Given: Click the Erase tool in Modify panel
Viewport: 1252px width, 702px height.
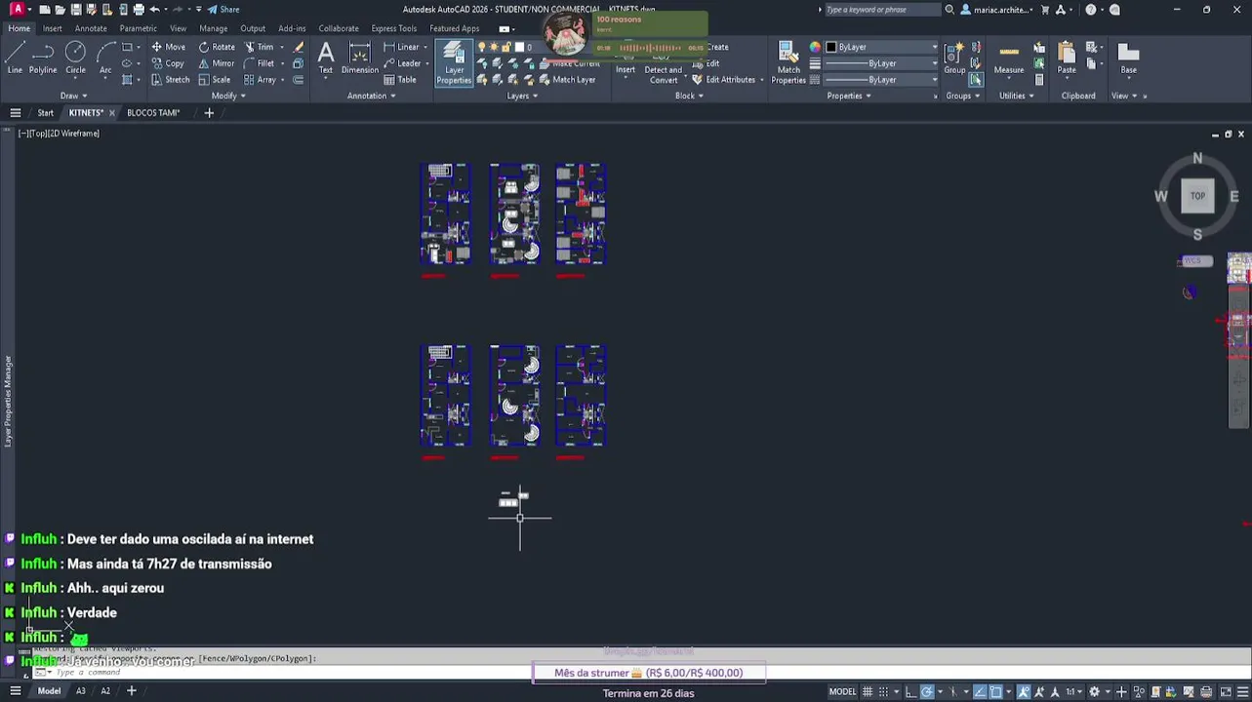Looking at the screenshot, I should pos(299,47).
